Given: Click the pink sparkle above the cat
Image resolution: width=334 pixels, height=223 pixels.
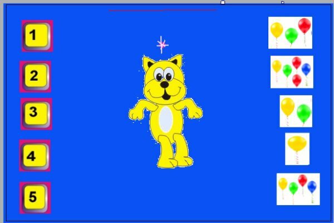Looking at the screenshot, I should [x=162, y=45].
